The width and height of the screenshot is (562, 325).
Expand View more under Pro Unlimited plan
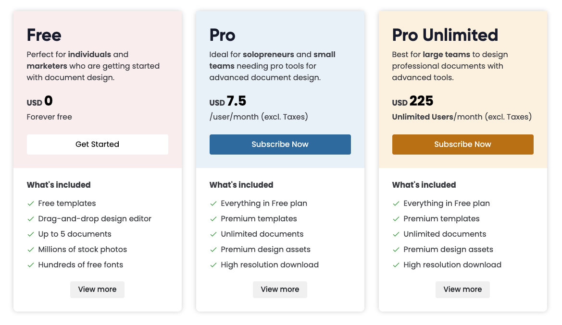click(x=462, y=289)
